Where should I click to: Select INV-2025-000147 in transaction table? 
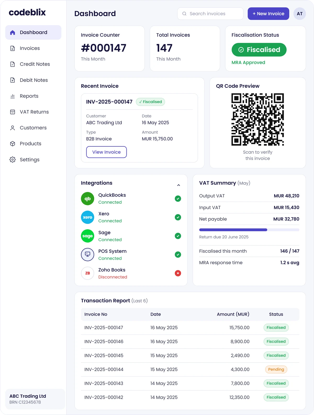click(x=104, y=328)
